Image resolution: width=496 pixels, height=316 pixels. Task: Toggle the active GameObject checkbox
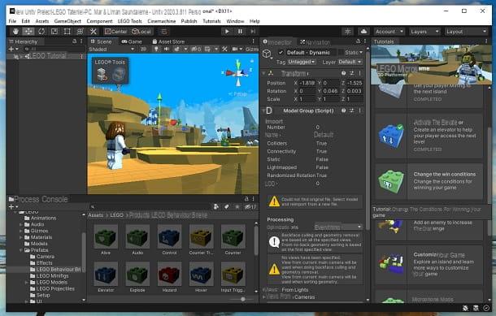pos(281,53)
